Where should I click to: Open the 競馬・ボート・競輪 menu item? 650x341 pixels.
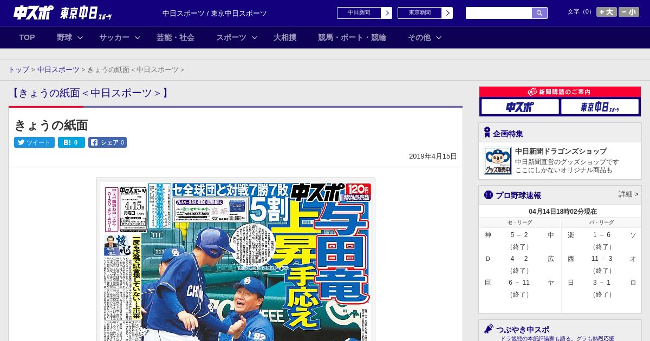coord(352,37)
